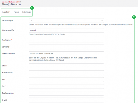Open the Interface größe dropdown

pos(66,30)
